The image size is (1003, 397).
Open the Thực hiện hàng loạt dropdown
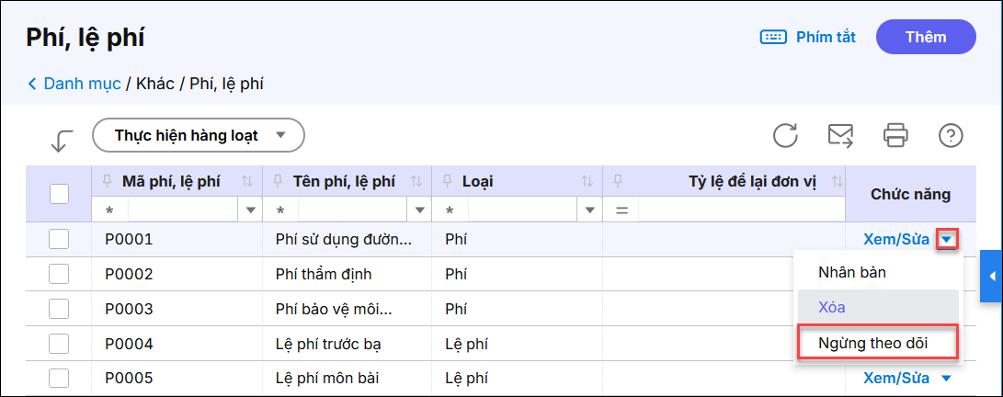coord(199,136)
